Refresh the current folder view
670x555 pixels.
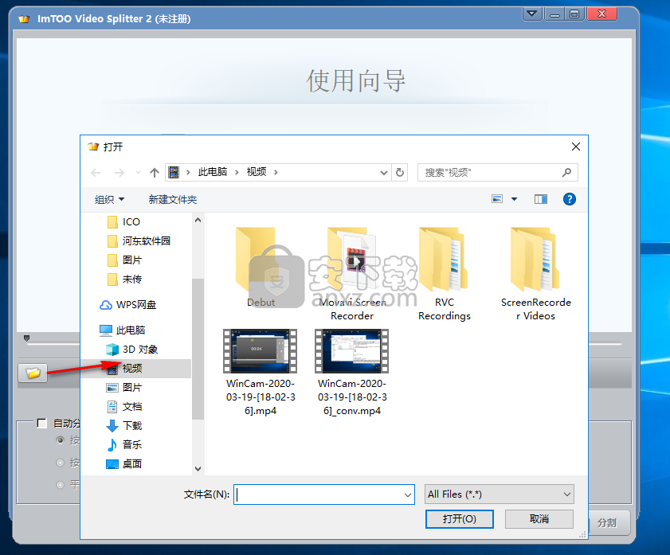400,172
